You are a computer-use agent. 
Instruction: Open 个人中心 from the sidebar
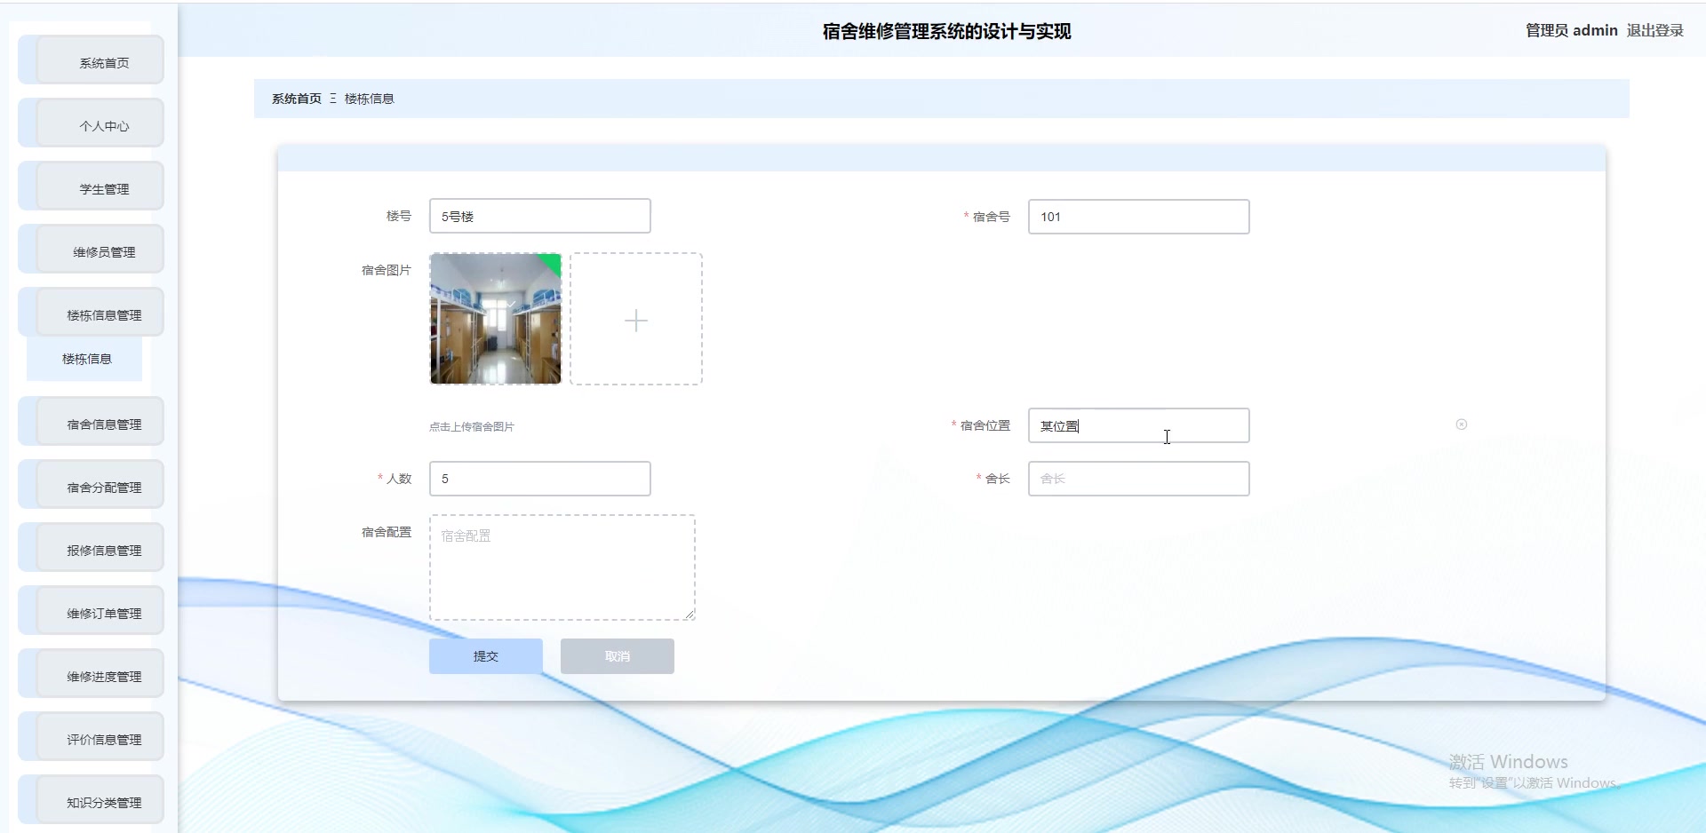pos(90,123)
